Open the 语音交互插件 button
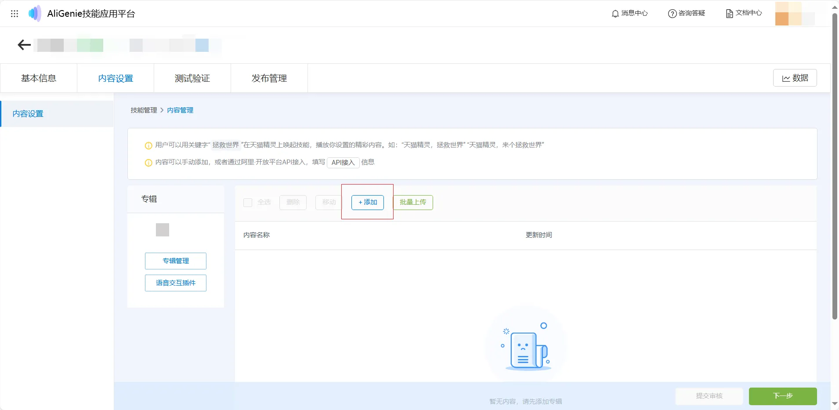Image resolution: width=839 pixels, height=410 pixels. [176, 283]
